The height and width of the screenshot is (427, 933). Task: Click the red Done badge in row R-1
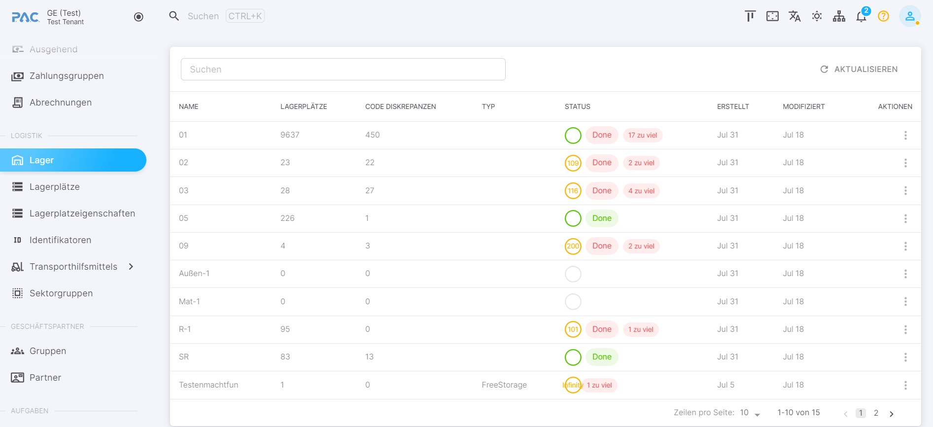point(602,329)
